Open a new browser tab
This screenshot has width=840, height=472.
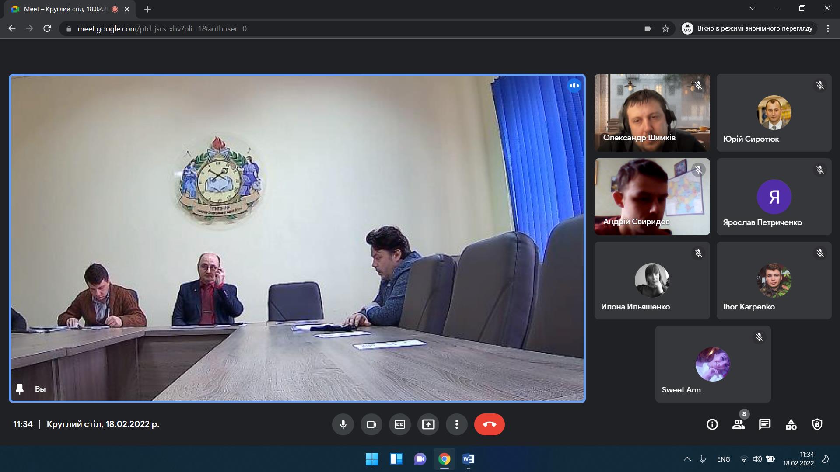pyautogui.click(x=147, y=9)
